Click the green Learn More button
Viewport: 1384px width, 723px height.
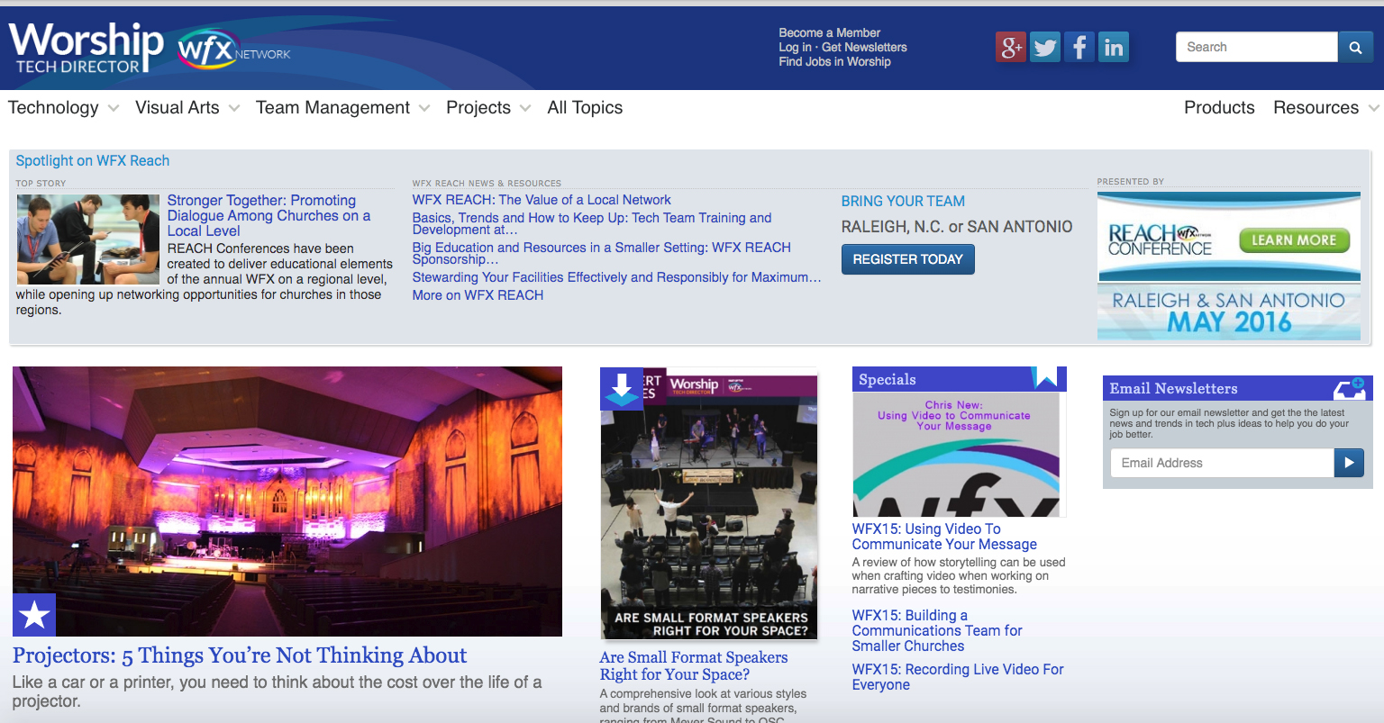pyautogui.click(x=1293, y=240)
